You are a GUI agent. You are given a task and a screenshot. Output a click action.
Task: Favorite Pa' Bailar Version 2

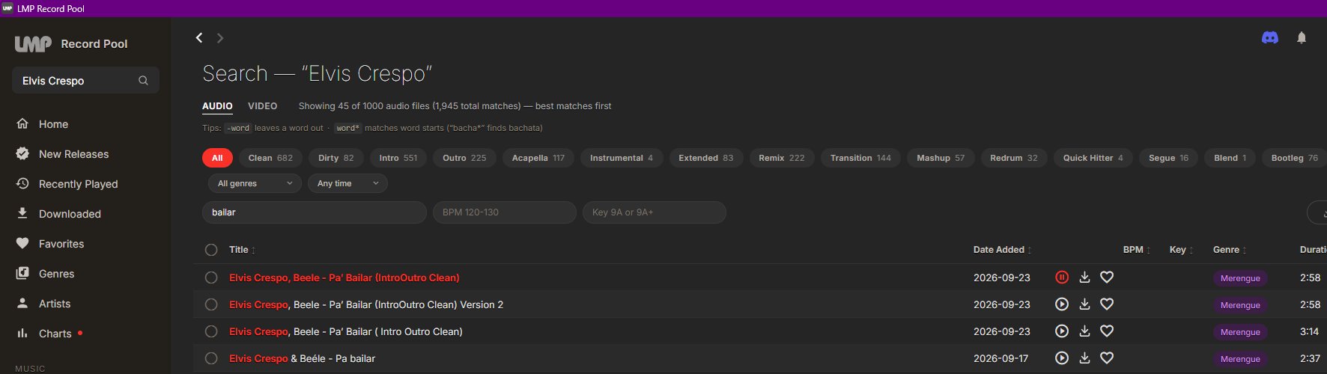(x=1107, y=304)
